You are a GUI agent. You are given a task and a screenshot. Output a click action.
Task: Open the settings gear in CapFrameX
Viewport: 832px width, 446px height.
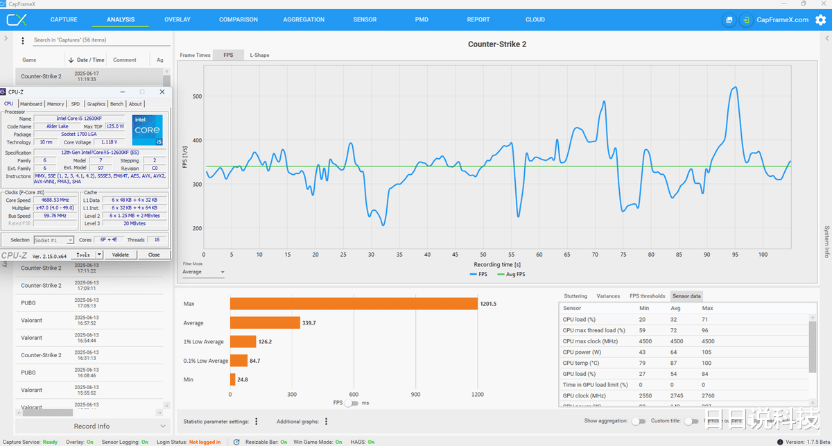(821, 20)
